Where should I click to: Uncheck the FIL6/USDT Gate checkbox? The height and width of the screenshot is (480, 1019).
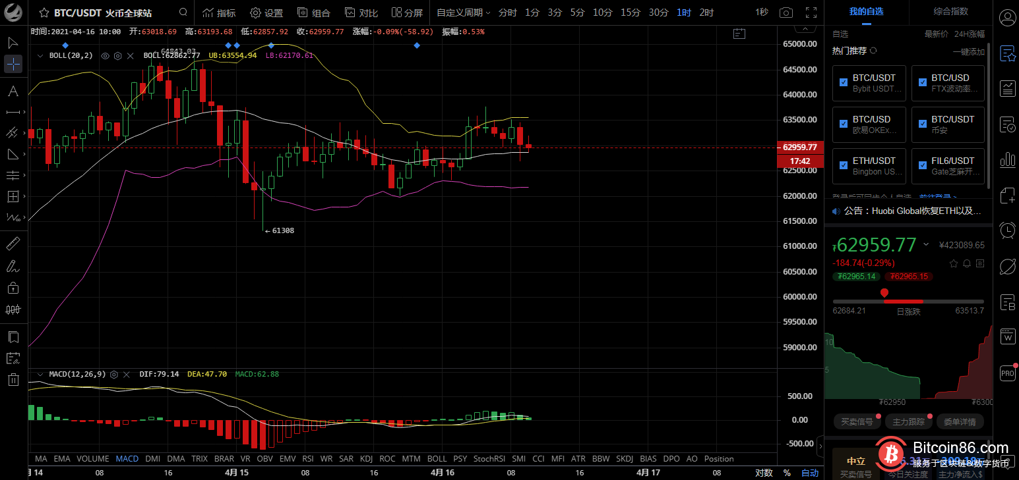pos(922,165)
